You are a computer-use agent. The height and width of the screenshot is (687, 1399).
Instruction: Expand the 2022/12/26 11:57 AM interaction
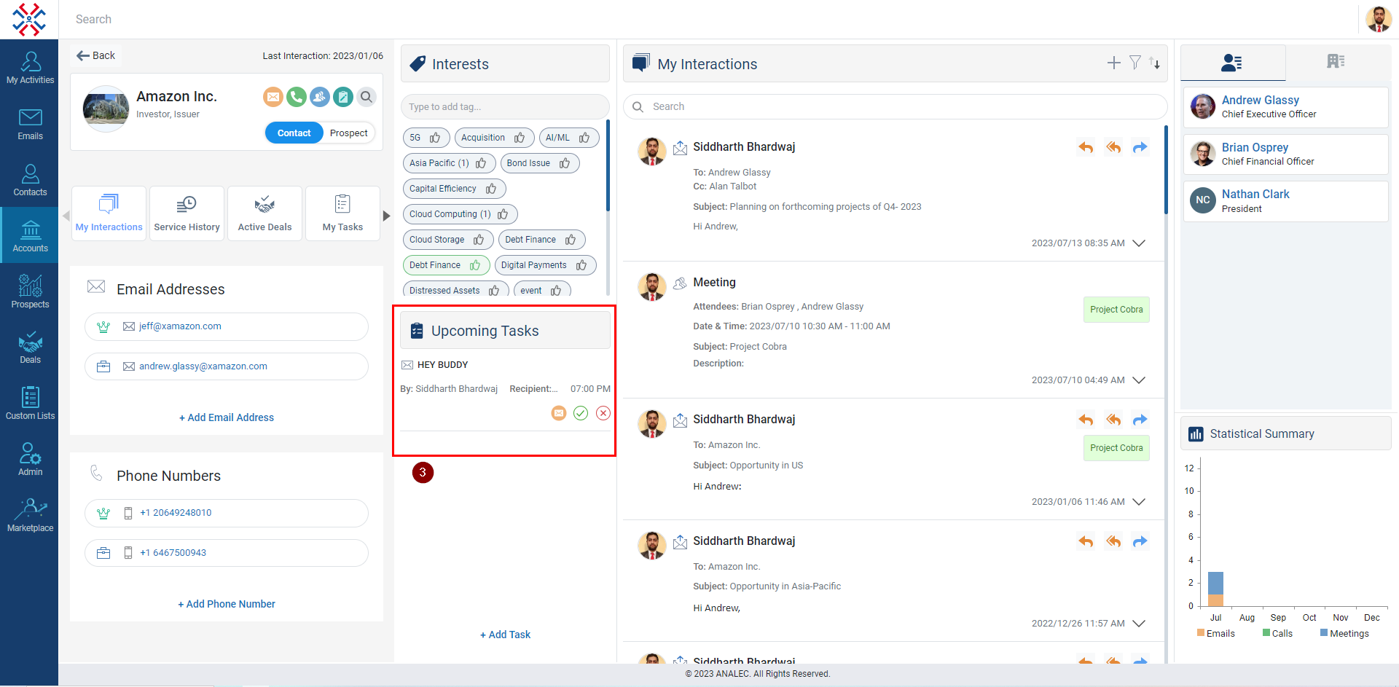(x=1140, y=624)
